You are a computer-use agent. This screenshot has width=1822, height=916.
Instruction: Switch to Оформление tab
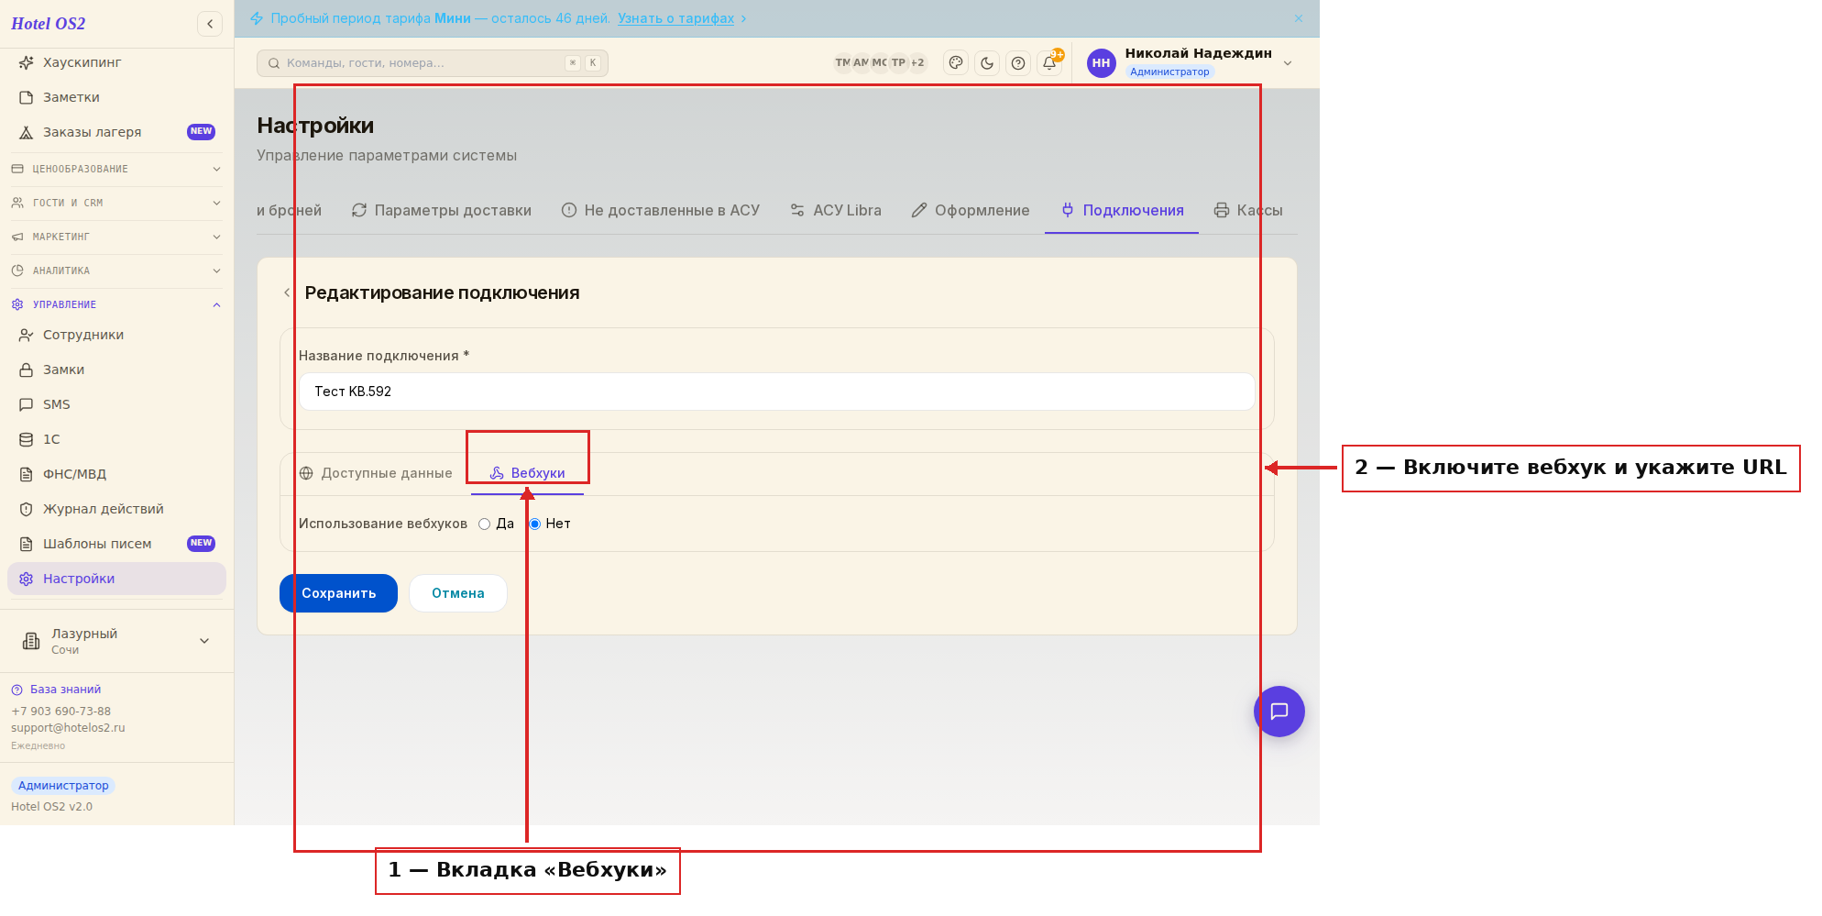click(971, 210)
